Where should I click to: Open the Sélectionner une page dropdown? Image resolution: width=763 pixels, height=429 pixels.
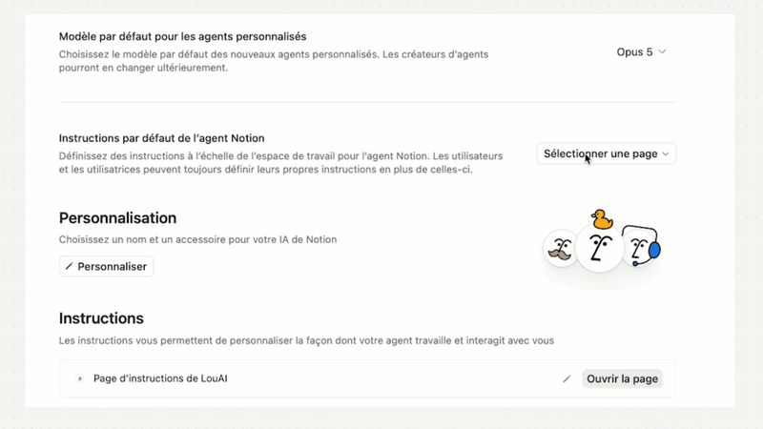(x=606, y=153)
